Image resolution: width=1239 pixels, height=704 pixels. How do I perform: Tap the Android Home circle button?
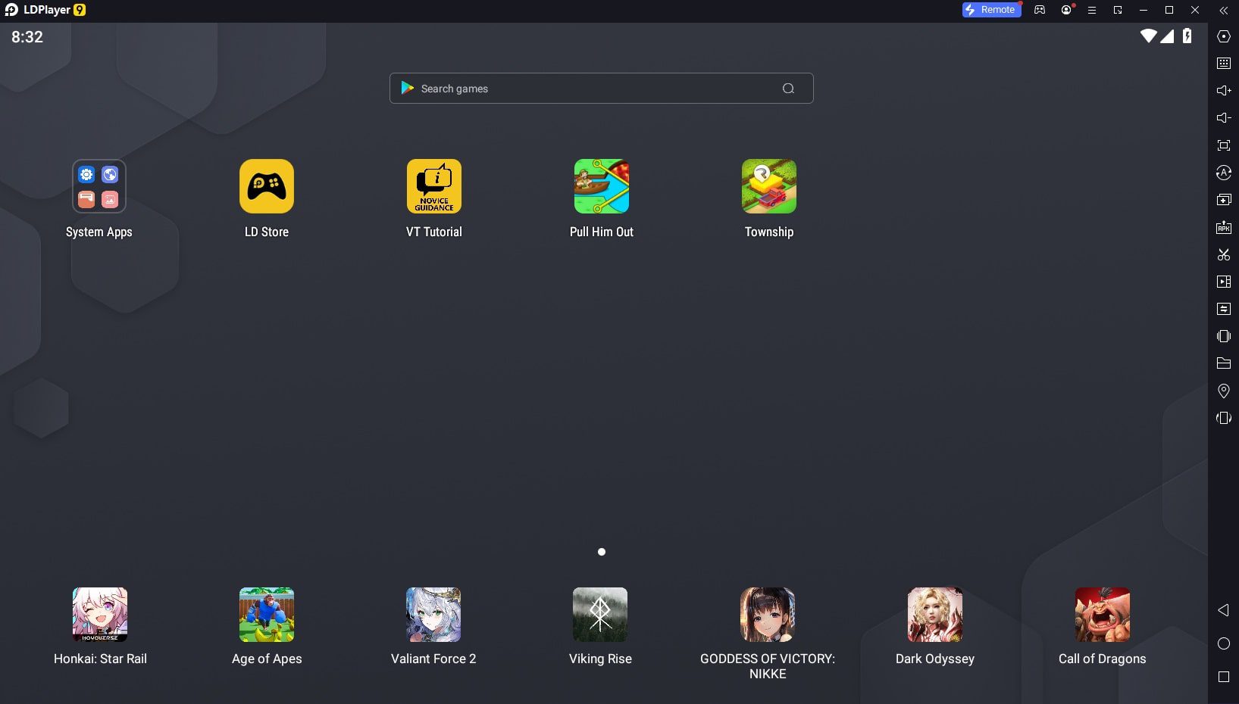tap(1223, 643)
